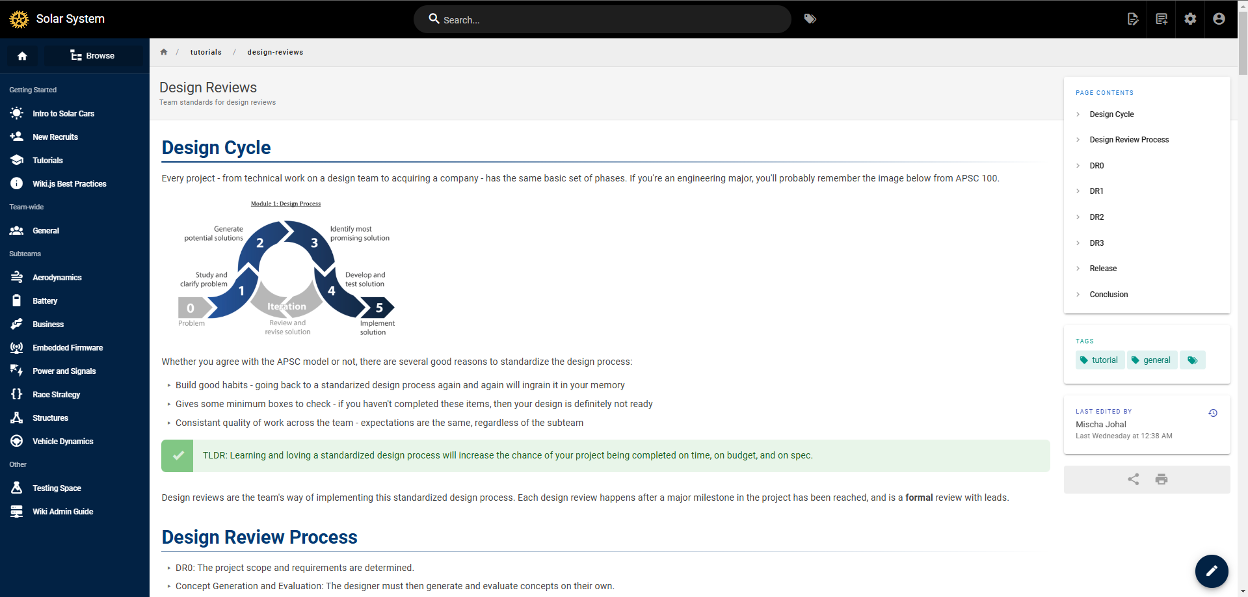
Task: Click the tags icon beside search bar
Action: tap(810, 19)
